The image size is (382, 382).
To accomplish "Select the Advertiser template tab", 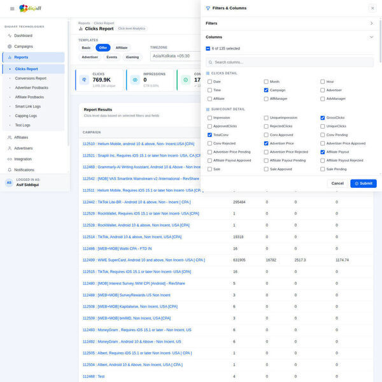I will coord(90,57).
